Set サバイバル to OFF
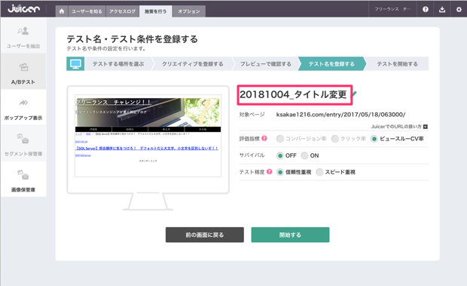This screenshot has height=286, width=467. click(x=280, y=155)
